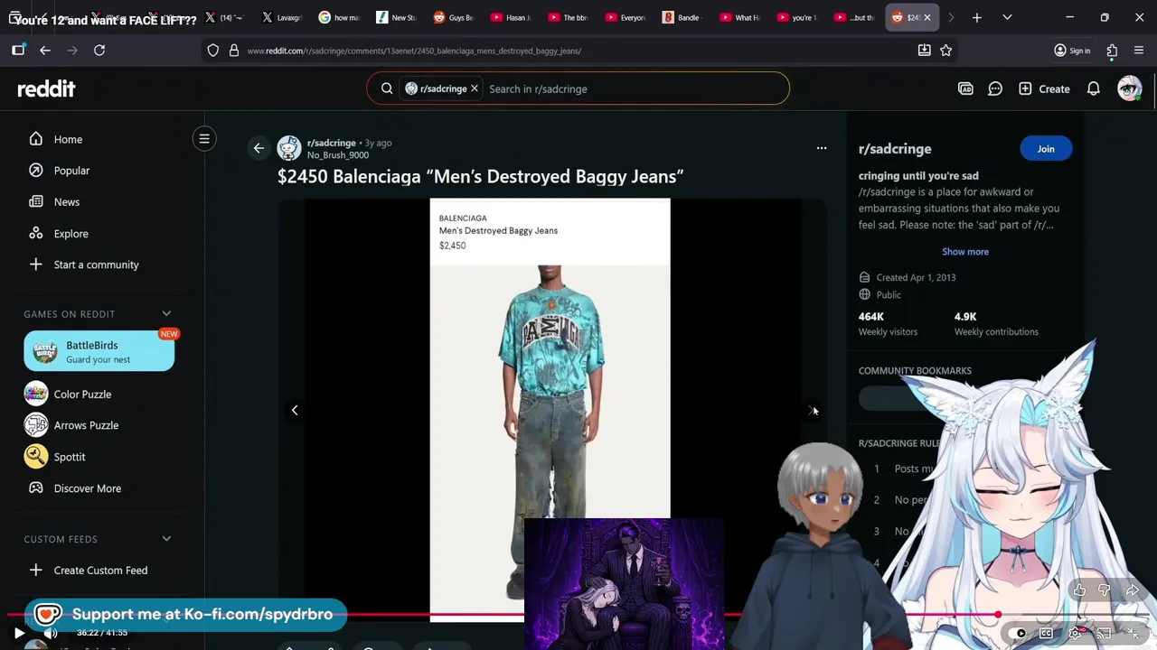Join the r/sadcringe community
The width and height of the screenshot is (1157, 650).
[1046, 149]
